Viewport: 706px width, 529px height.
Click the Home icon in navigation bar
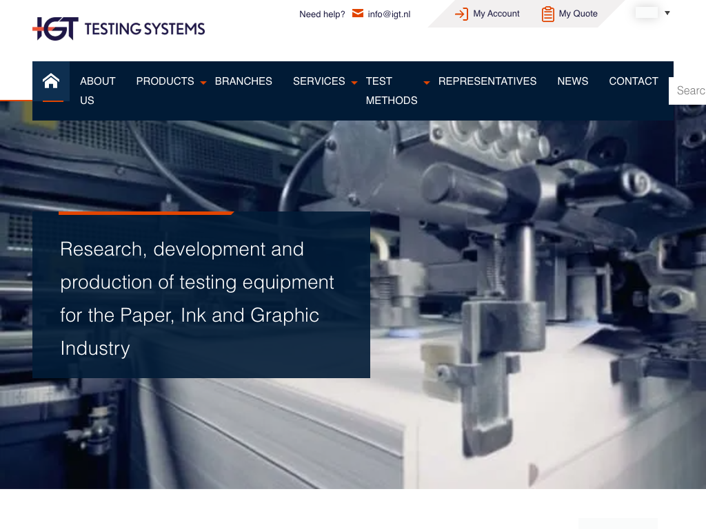(51, 81)
